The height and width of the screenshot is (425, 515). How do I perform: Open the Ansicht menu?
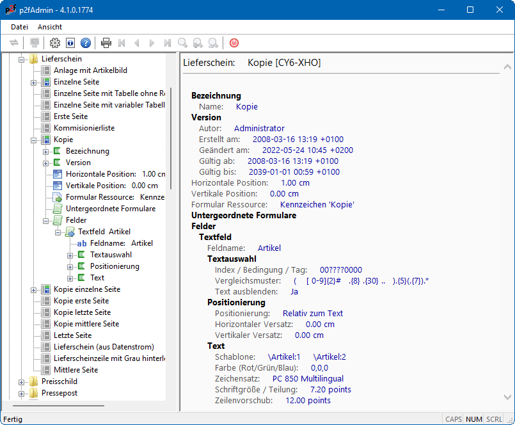50,27
